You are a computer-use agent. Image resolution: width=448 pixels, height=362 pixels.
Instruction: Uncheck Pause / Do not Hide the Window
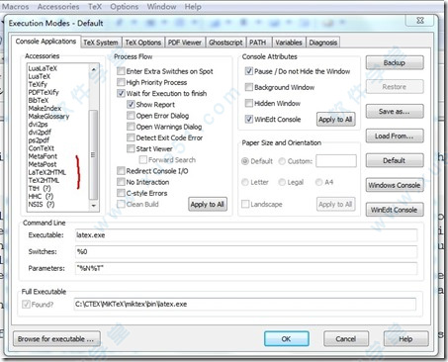[x=249, y=71]
